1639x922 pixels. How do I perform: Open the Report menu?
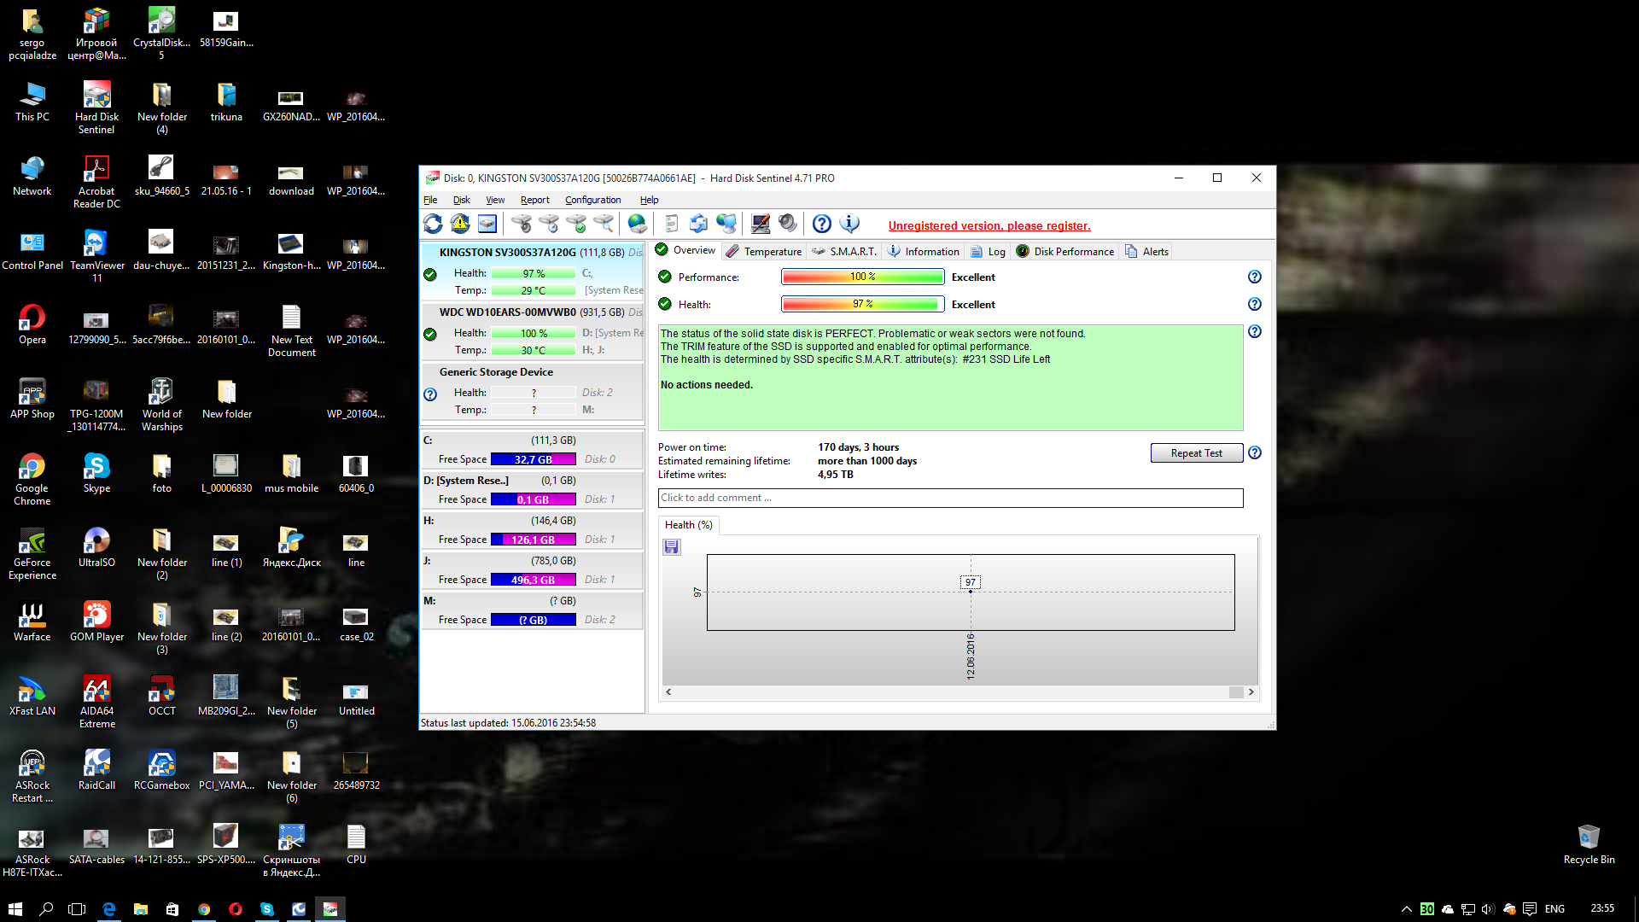coord(534,200)
